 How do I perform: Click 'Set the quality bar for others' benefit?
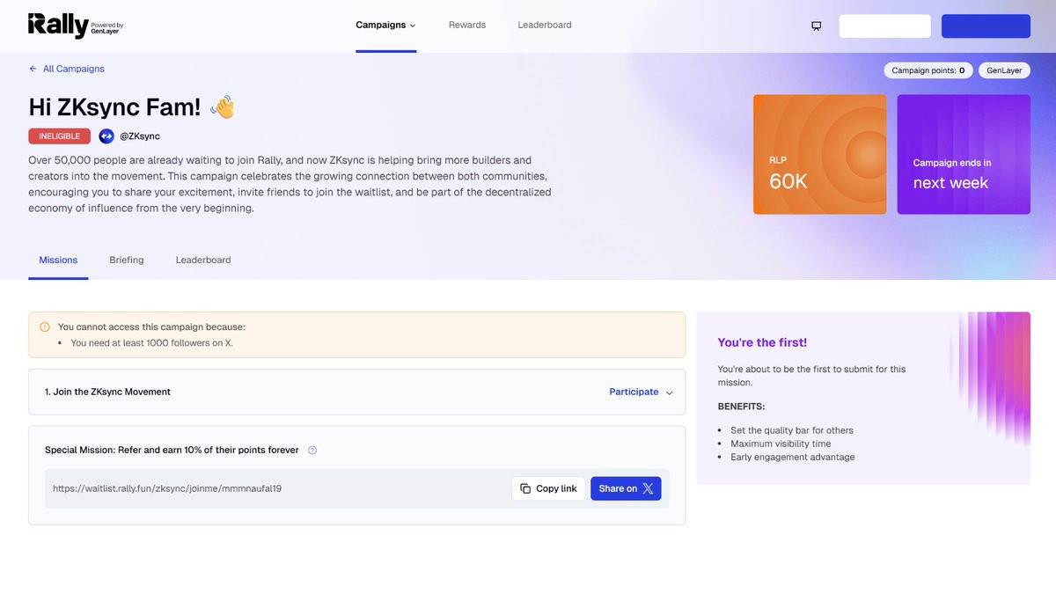(x=792, y=430)
